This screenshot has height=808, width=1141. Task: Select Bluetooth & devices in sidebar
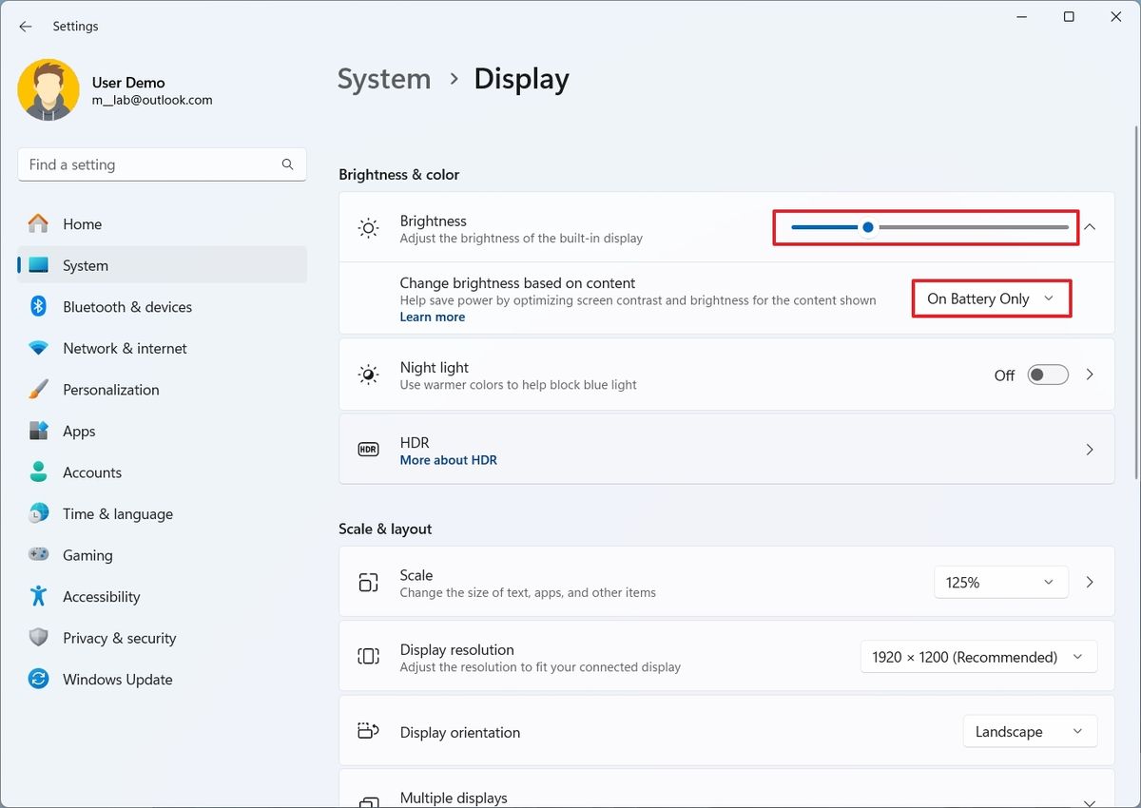click(x=162, y=306)
